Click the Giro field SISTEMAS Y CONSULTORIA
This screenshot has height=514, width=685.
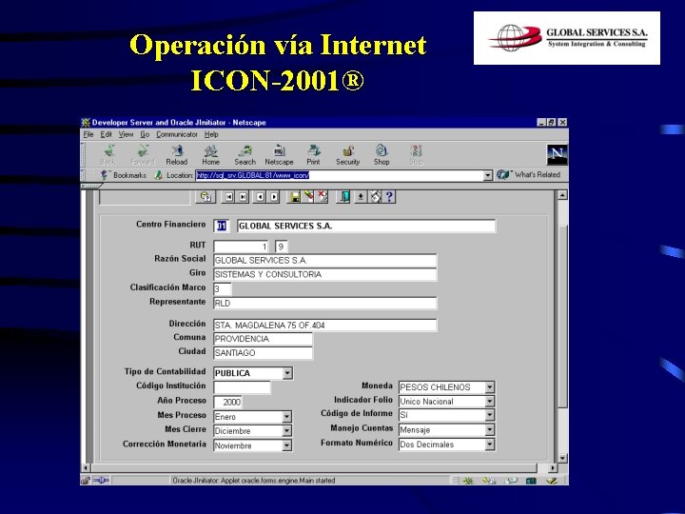[325, 274]
